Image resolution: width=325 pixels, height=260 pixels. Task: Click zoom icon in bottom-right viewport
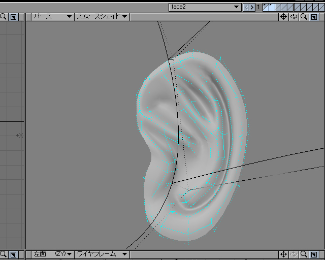(304, 254)
